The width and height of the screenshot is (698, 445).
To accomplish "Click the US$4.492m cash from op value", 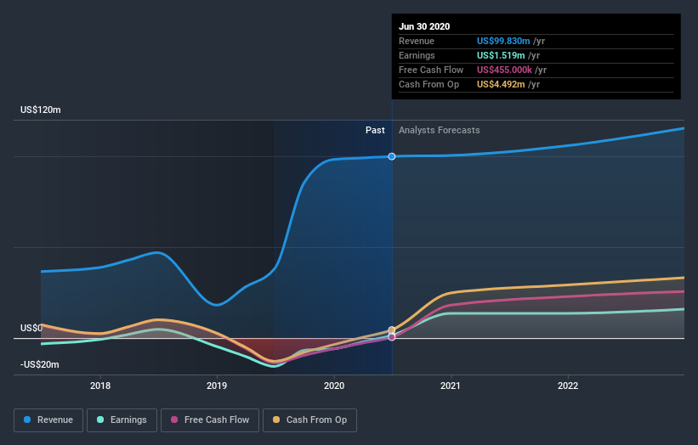I will pos(501,84).
